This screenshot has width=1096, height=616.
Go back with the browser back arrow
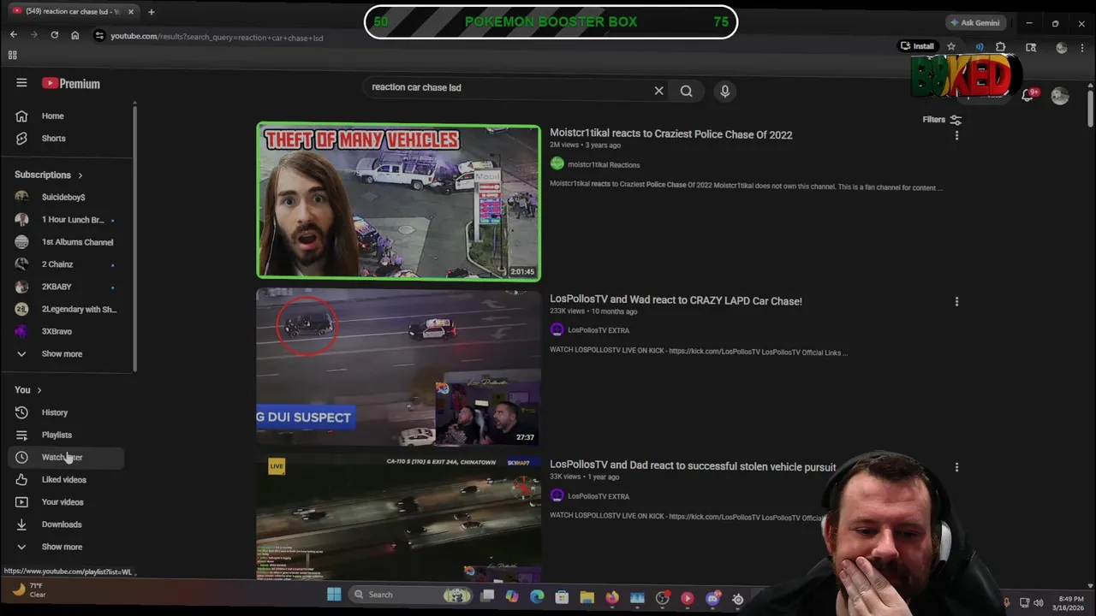pyautogui.click(x=14, y=35)
